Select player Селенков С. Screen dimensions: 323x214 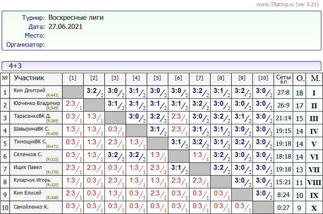tap(28, 154)
